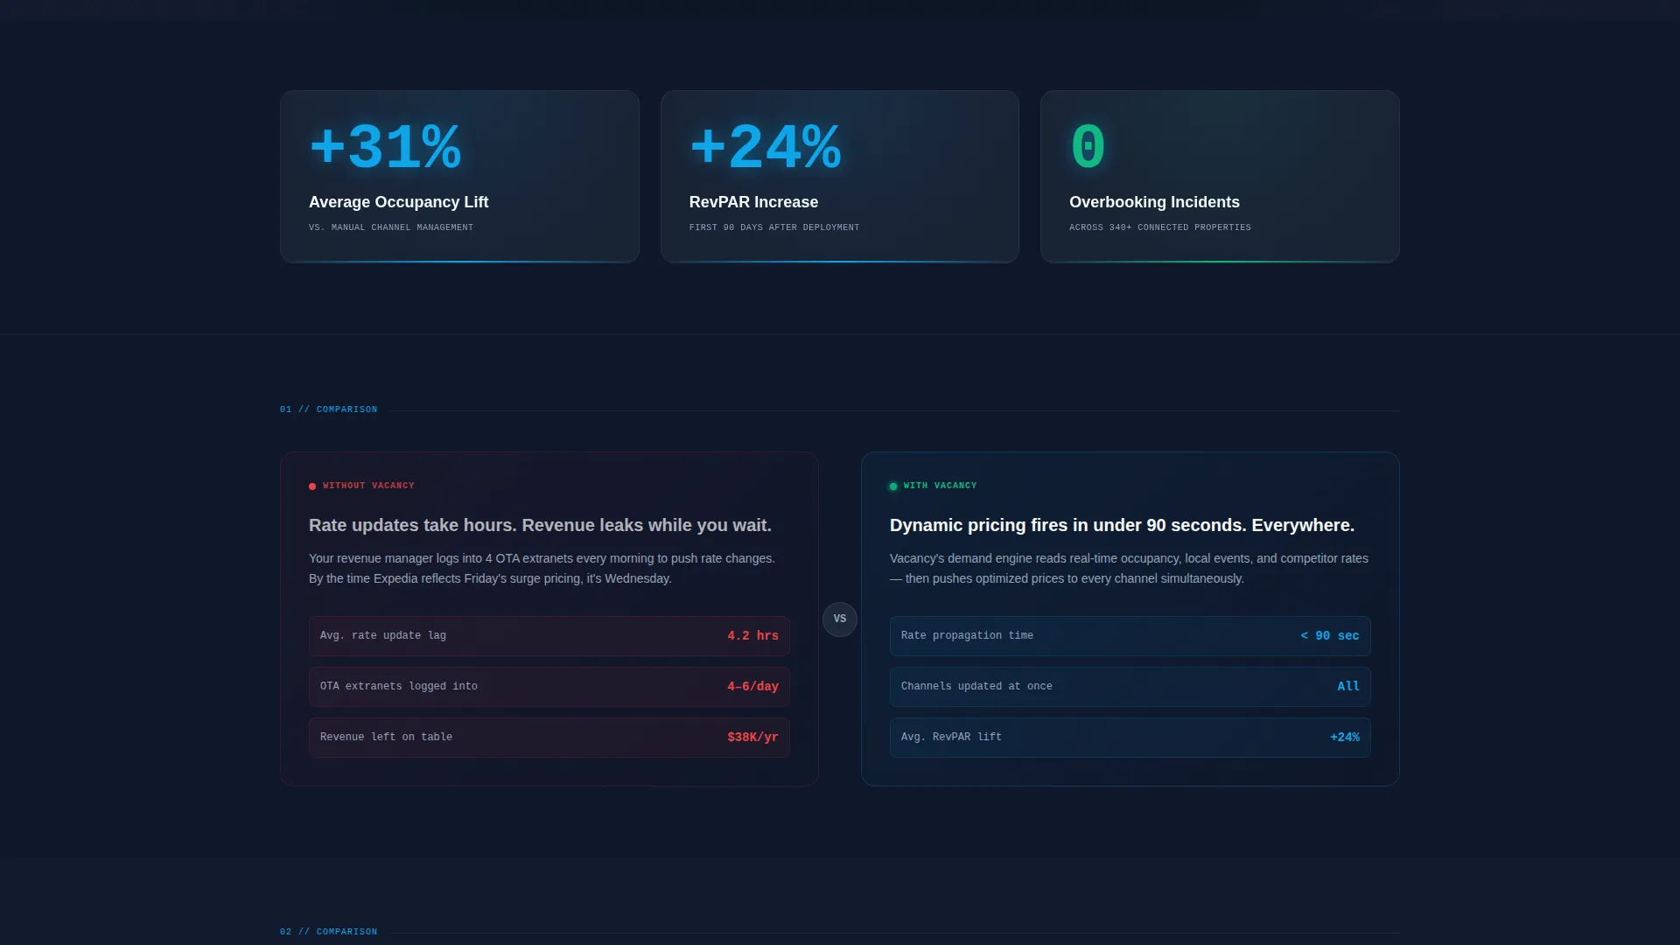Select the RevPAR Increase heading
1680x945 pixels.
click(x=753, y=202)
